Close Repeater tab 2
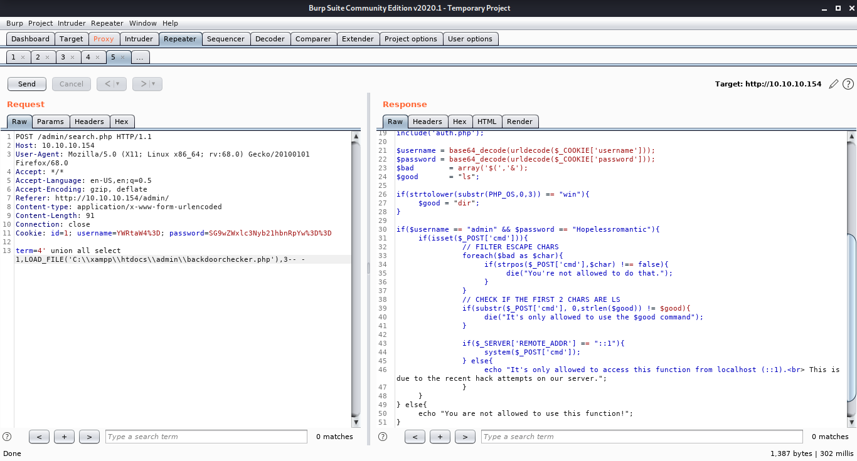Screen dimensions: 857x461 (48, 57)
